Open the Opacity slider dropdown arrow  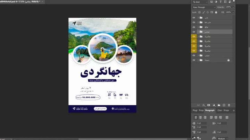(233, 7)
